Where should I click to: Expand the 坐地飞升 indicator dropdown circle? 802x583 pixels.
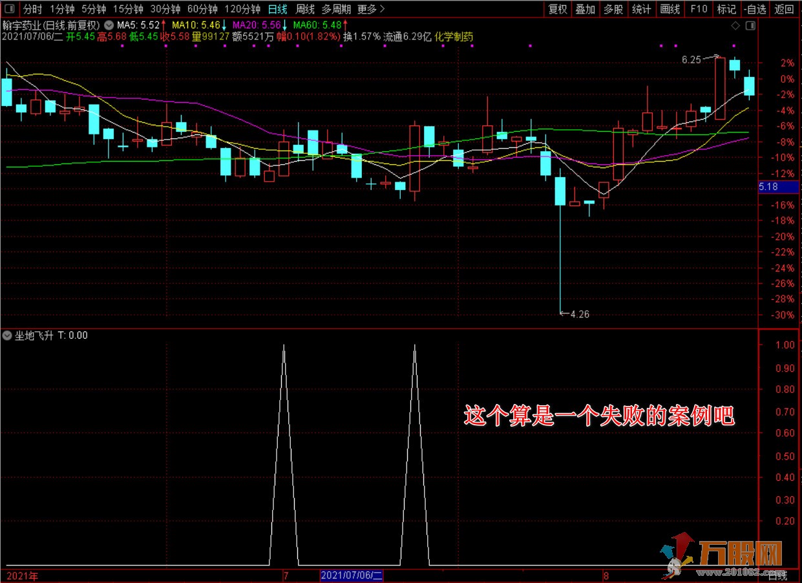(7, 335)
